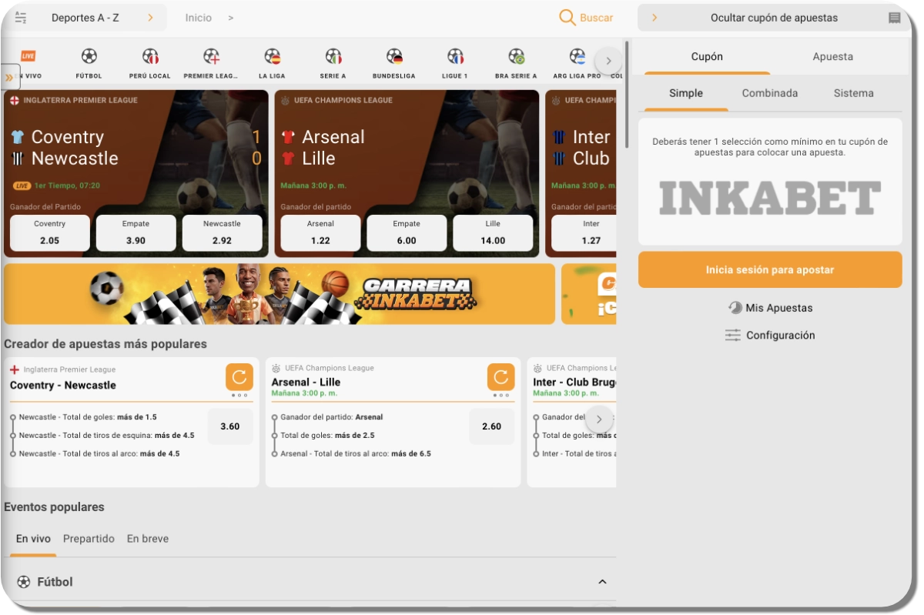Image resolution: width=924 pixels, height=615 pixels.
Task: Click the Configuración sliders icon
Action: [x=733, y=335]
